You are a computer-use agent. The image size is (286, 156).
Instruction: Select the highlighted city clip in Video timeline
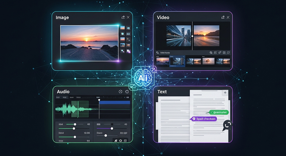(177, 61)
